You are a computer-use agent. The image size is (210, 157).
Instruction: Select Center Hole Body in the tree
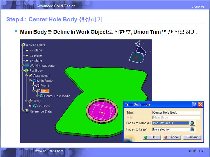click(x=57, y=96)
